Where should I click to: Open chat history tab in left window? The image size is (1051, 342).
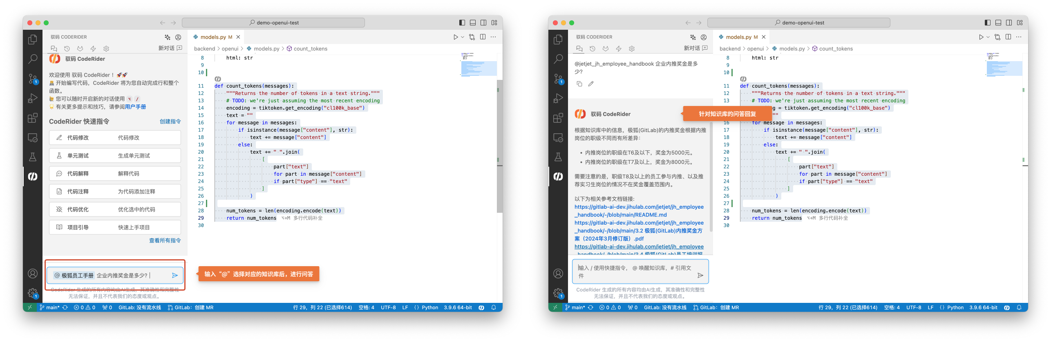click(67, 49)
